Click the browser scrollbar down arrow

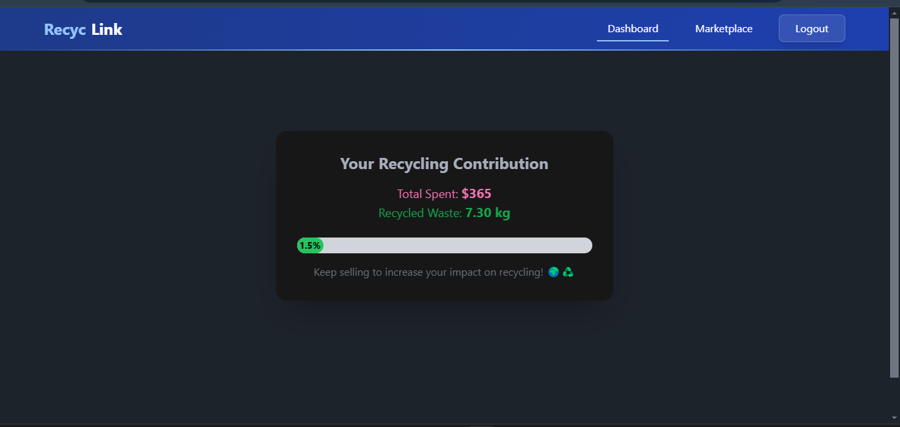pyautogui.click(x=894, y=417)
